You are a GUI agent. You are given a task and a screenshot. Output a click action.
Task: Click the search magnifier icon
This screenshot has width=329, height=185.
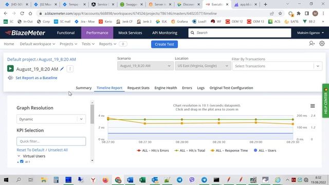[192, 33]
